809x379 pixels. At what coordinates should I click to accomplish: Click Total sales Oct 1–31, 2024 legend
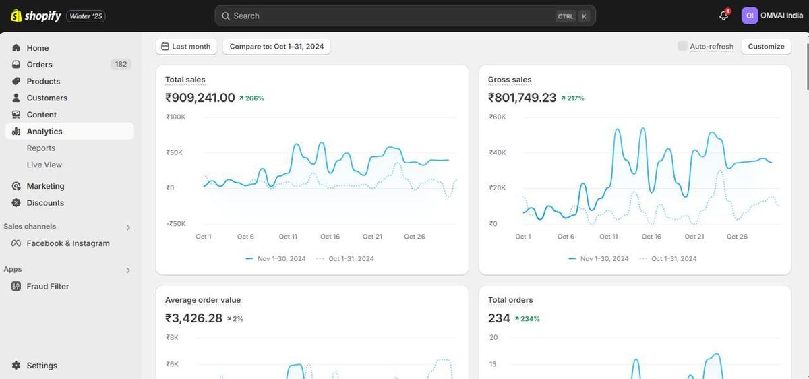(x=345, y=259)
